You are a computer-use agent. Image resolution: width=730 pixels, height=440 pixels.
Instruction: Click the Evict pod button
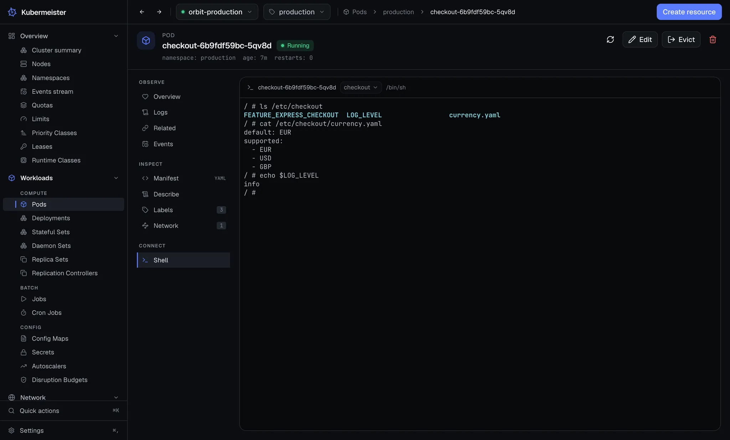(x=681, y=40)
